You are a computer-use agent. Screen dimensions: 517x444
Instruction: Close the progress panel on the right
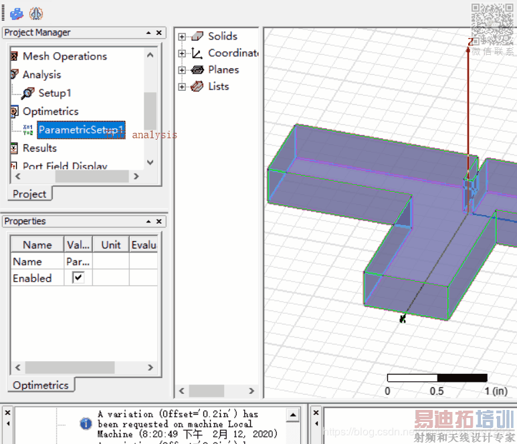pyautogui.click(x=316, y=413)
